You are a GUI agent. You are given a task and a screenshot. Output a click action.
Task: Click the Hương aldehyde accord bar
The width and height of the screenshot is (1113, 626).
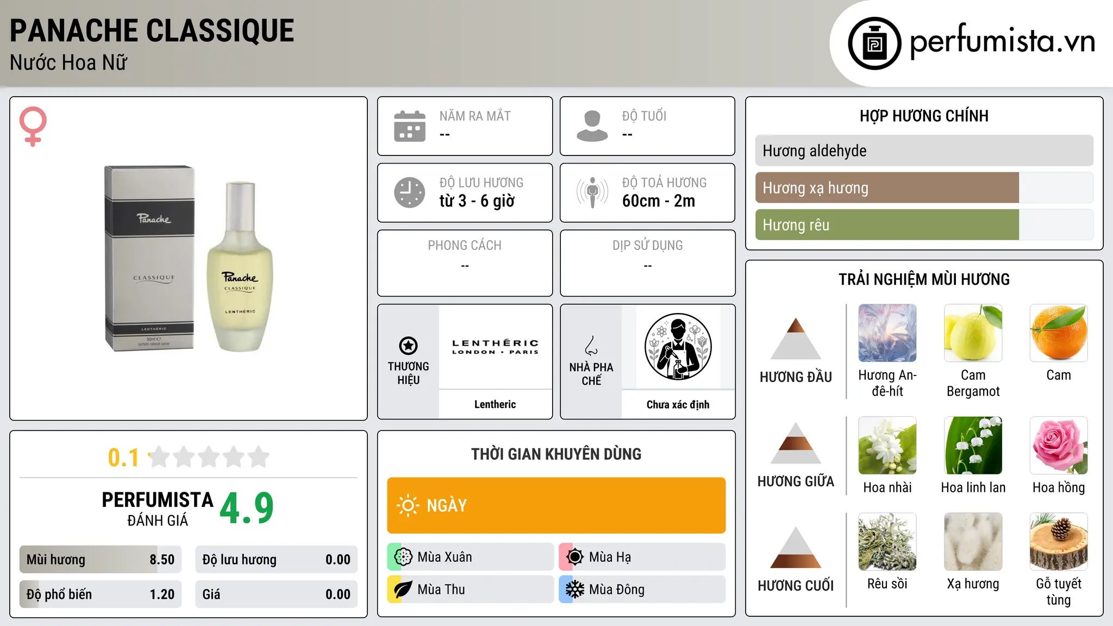pyautogui.click(x=924, y=151)
